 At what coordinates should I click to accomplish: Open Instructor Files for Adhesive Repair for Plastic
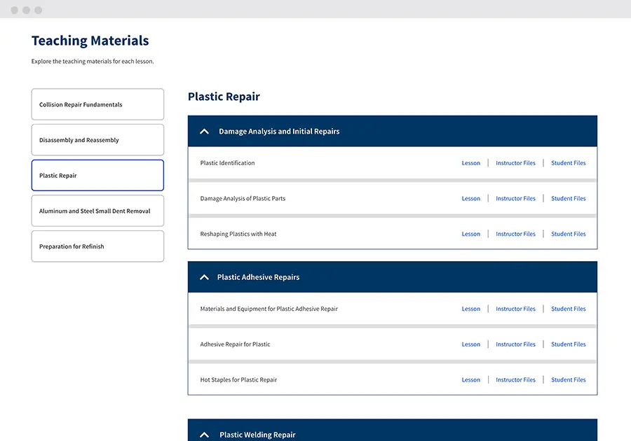click(515, 344)
